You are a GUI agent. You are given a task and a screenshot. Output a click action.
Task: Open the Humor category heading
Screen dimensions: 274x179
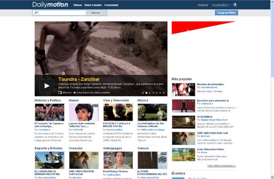click(74, 100)
